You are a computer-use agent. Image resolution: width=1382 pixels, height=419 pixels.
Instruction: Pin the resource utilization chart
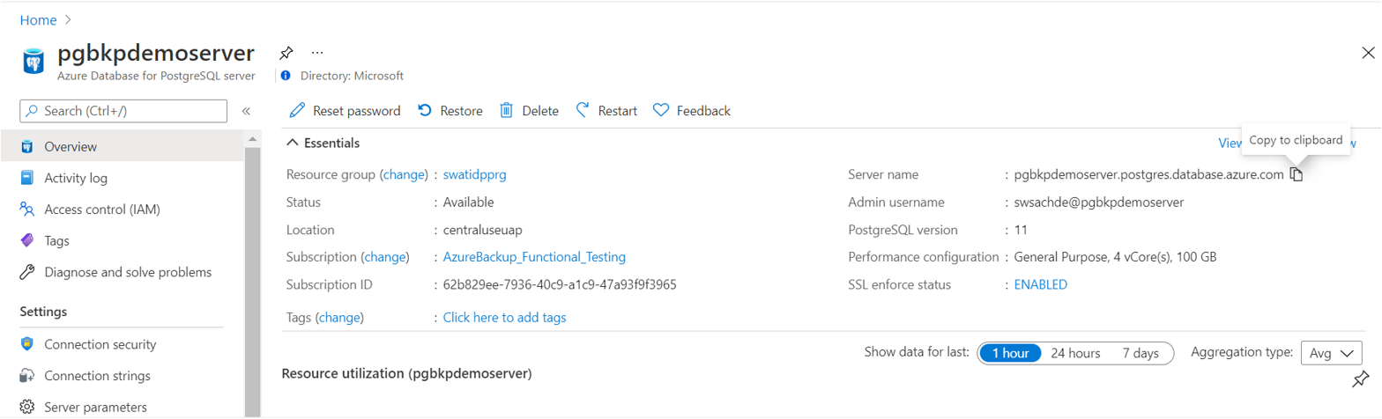coord(1361,380)
